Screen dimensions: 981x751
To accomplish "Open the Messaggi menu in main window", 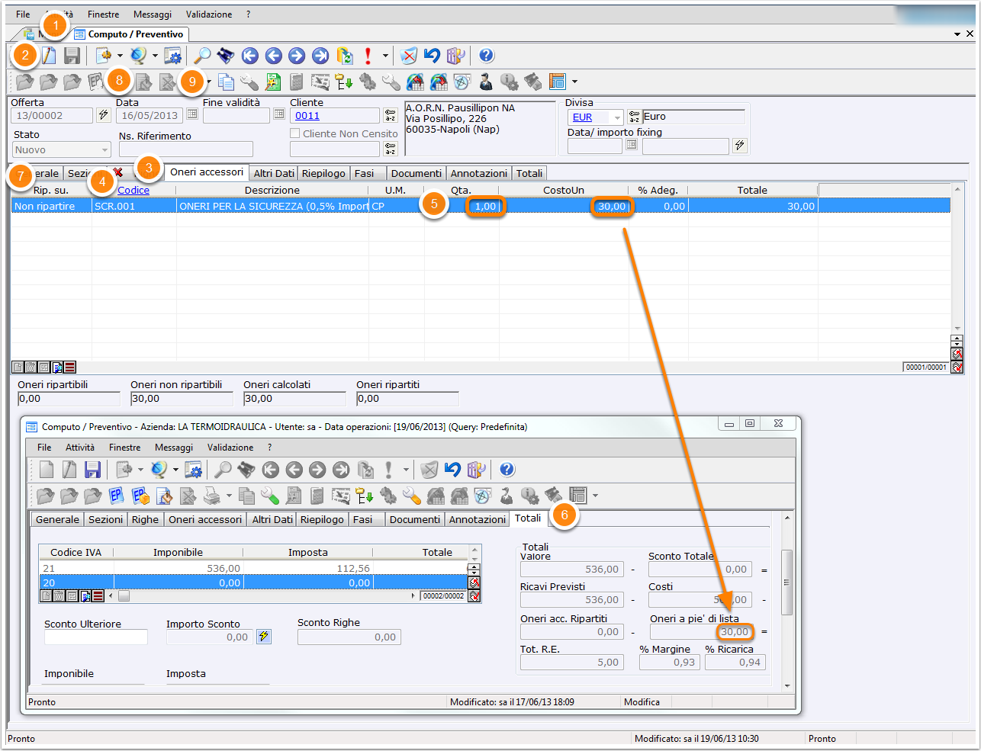I will point(153,14).
